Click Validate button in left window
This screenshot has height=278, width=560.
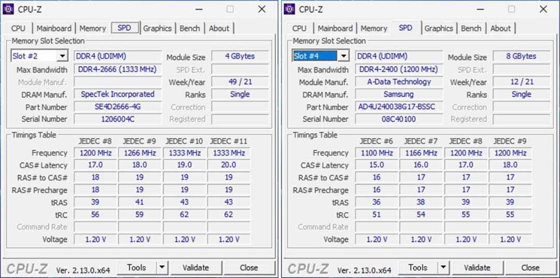[195, 267]
